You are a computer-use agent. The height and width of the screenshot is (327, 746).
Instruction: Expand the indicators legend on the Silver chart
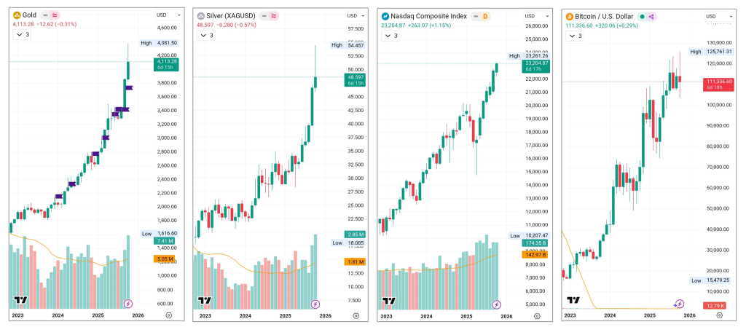[207, 35]
